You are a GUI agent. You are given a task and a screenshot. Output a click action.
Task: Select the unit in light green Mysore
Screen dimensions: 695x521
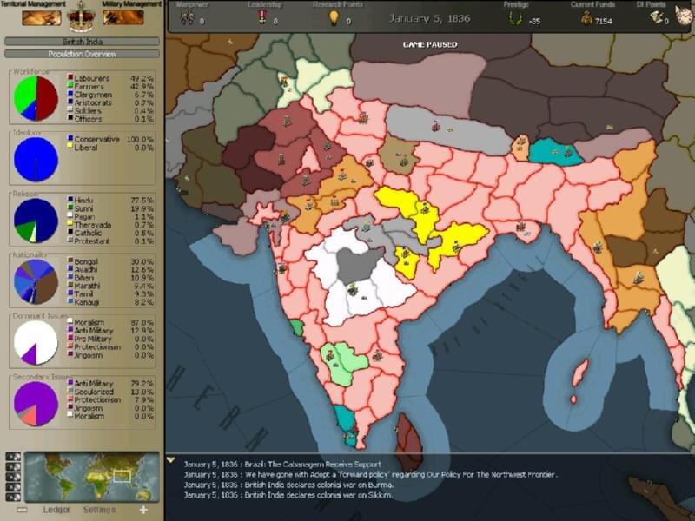click(330, 355)
